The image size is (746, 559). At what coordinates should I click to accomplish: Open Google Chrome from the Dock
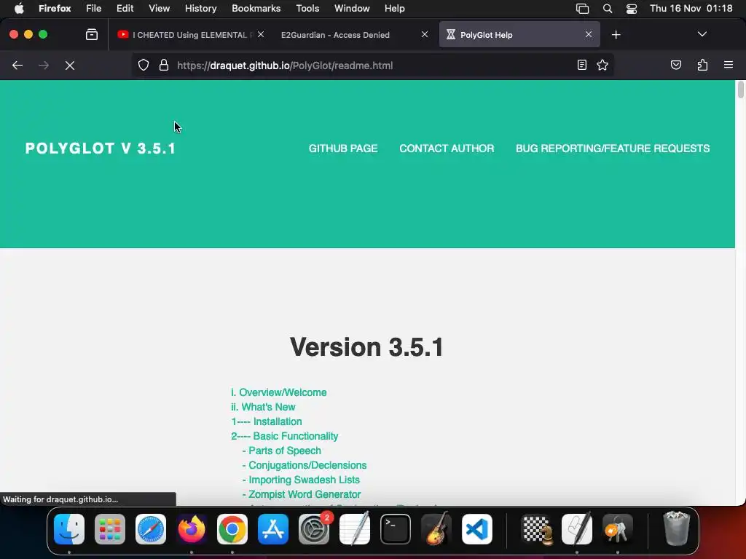(232, 529)
